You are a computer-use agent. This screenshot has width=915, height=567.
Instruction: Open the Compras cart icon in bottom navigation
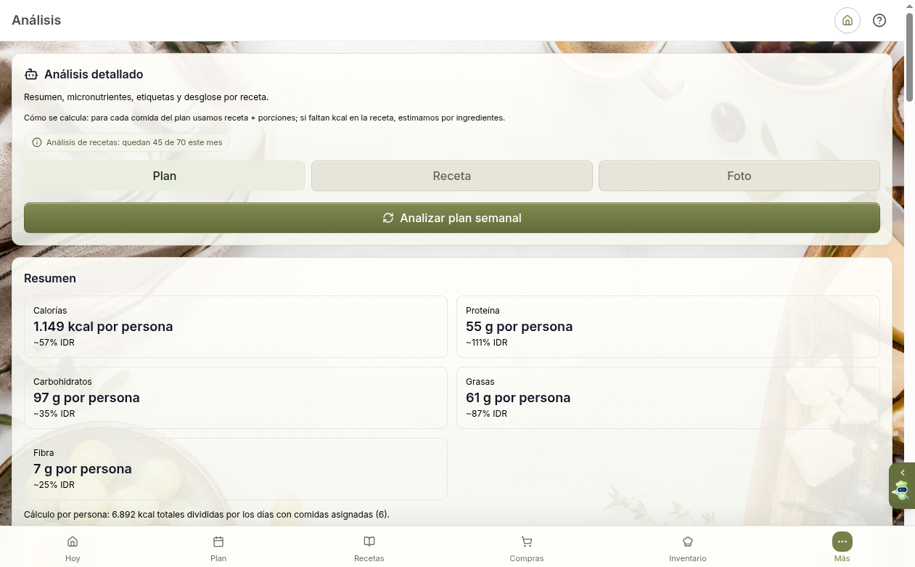tap(527, 542)
